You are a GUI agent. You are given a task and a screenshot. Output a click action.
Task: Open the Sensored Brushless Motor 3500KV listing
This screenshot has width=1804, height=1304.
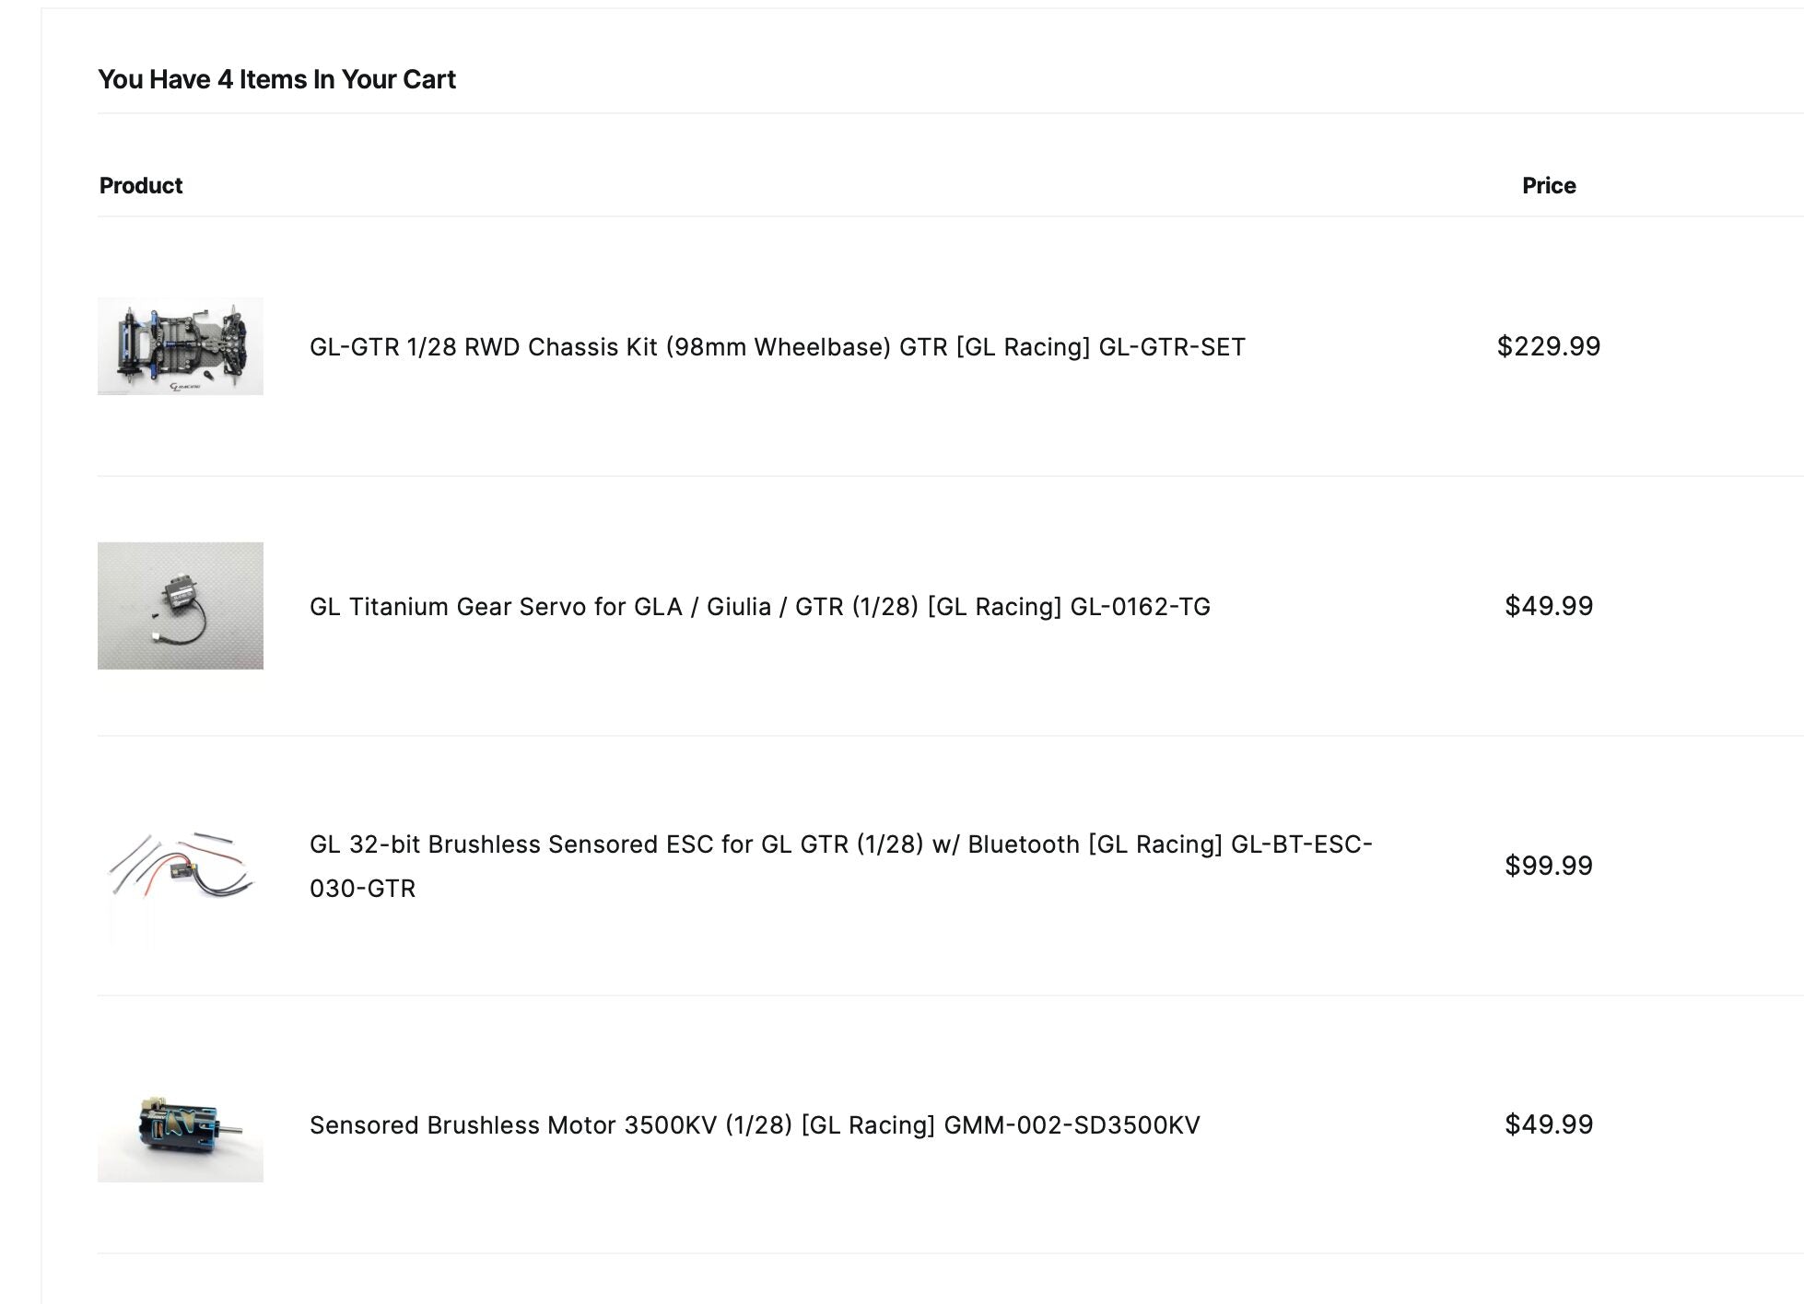coord(755,1124)
